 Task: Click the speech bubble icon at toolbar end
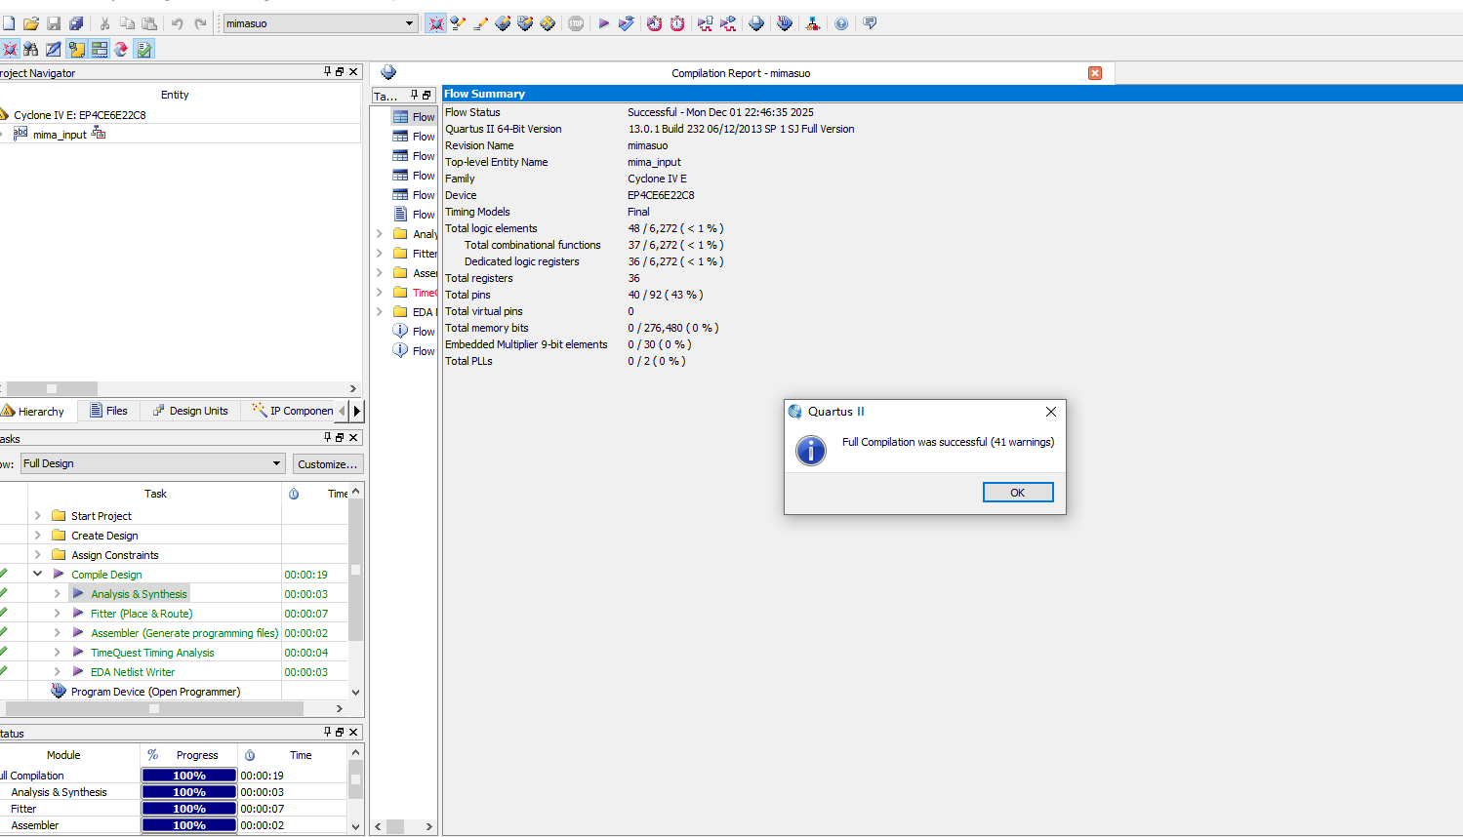point(870,23)
